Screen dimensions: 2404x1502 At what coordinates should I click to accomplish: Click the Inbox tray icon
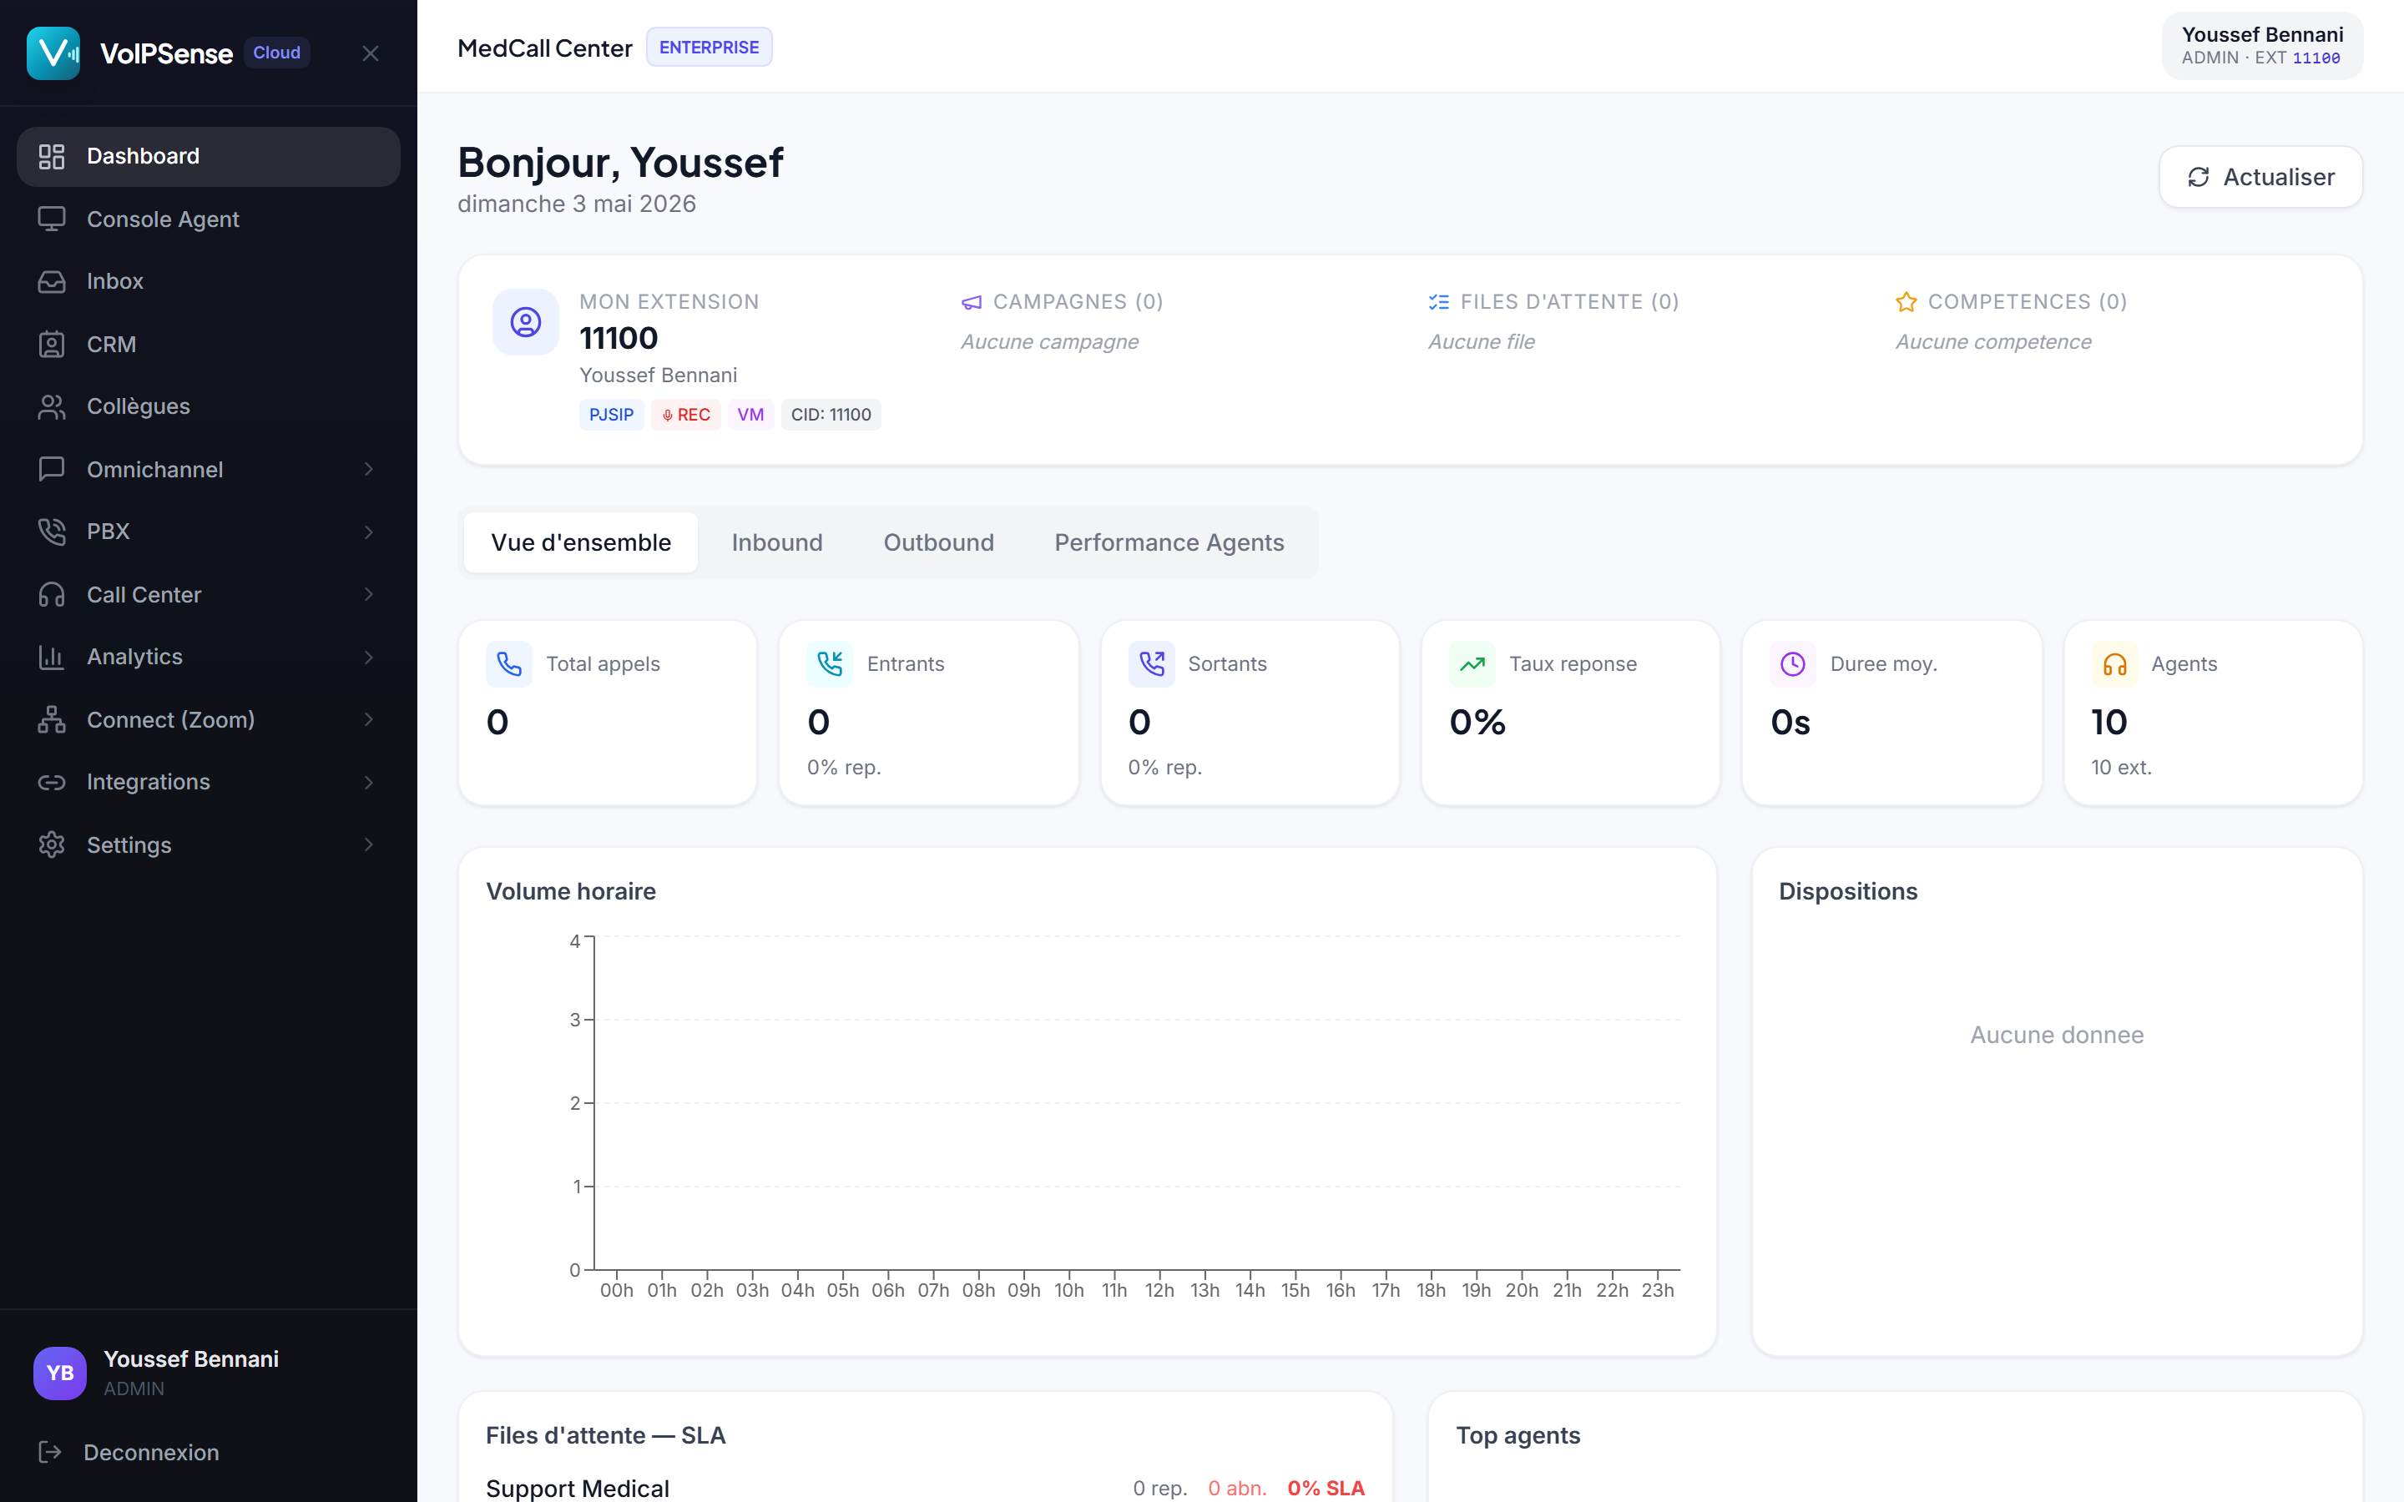52,281
